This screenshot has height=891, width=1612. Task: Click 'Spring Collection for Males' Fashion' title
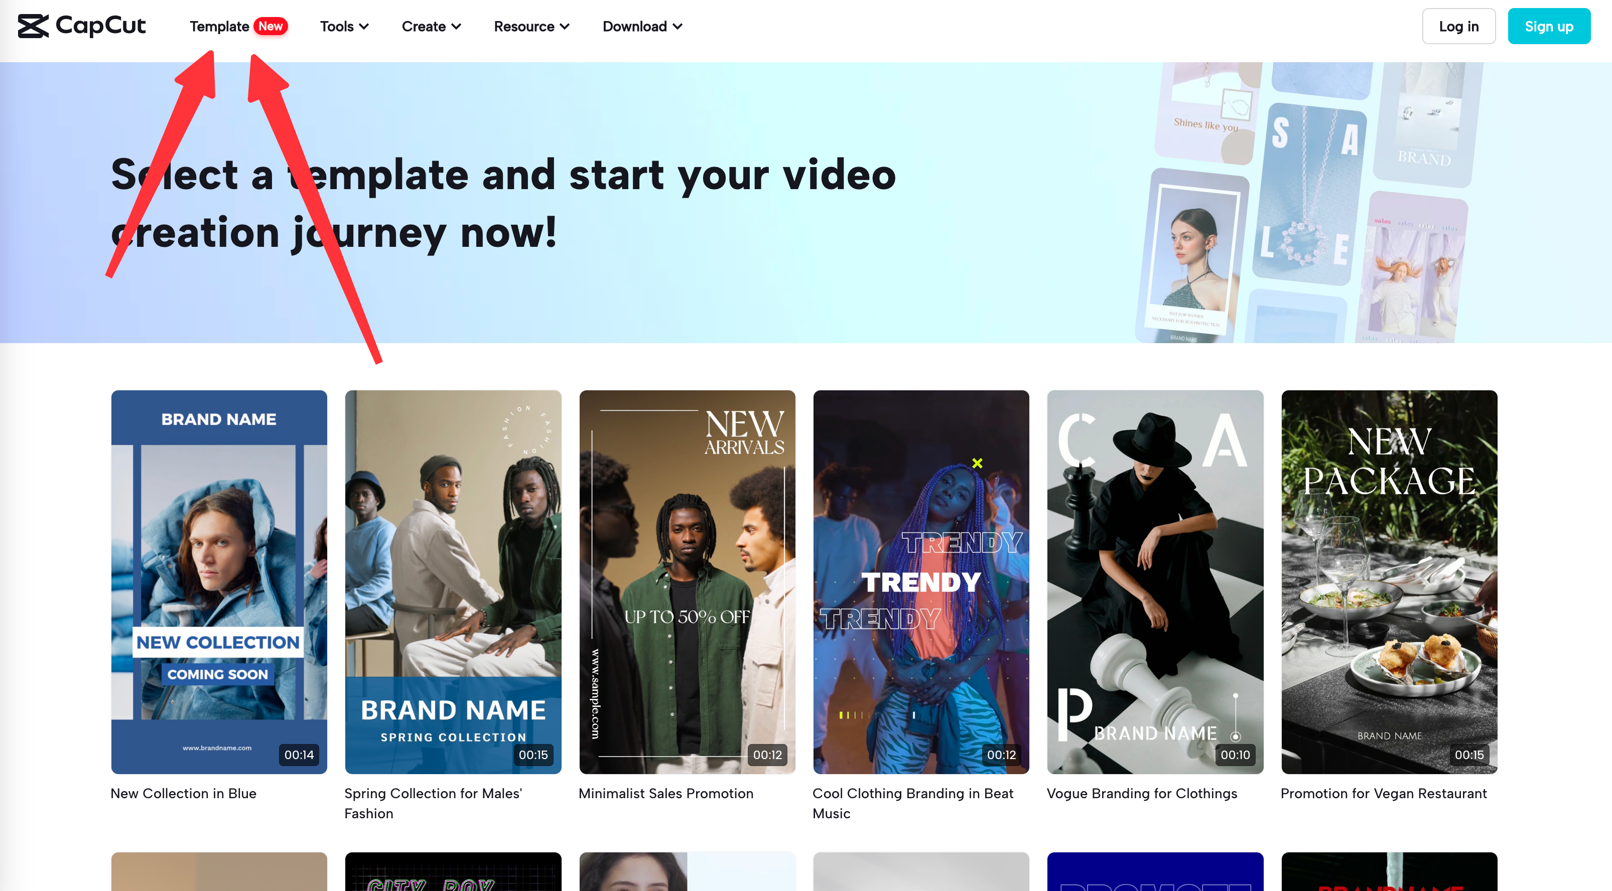click(433, 803)
